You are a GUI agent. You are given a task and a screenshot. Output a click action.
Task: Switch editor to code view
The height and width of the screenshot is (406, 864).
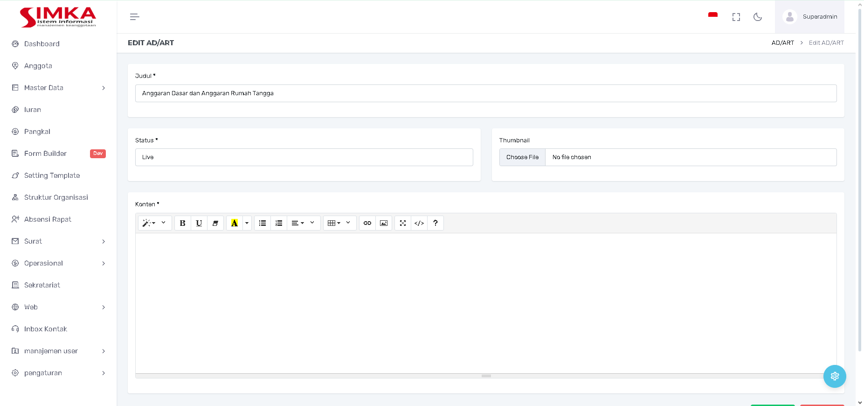click(x=419, y=223)
